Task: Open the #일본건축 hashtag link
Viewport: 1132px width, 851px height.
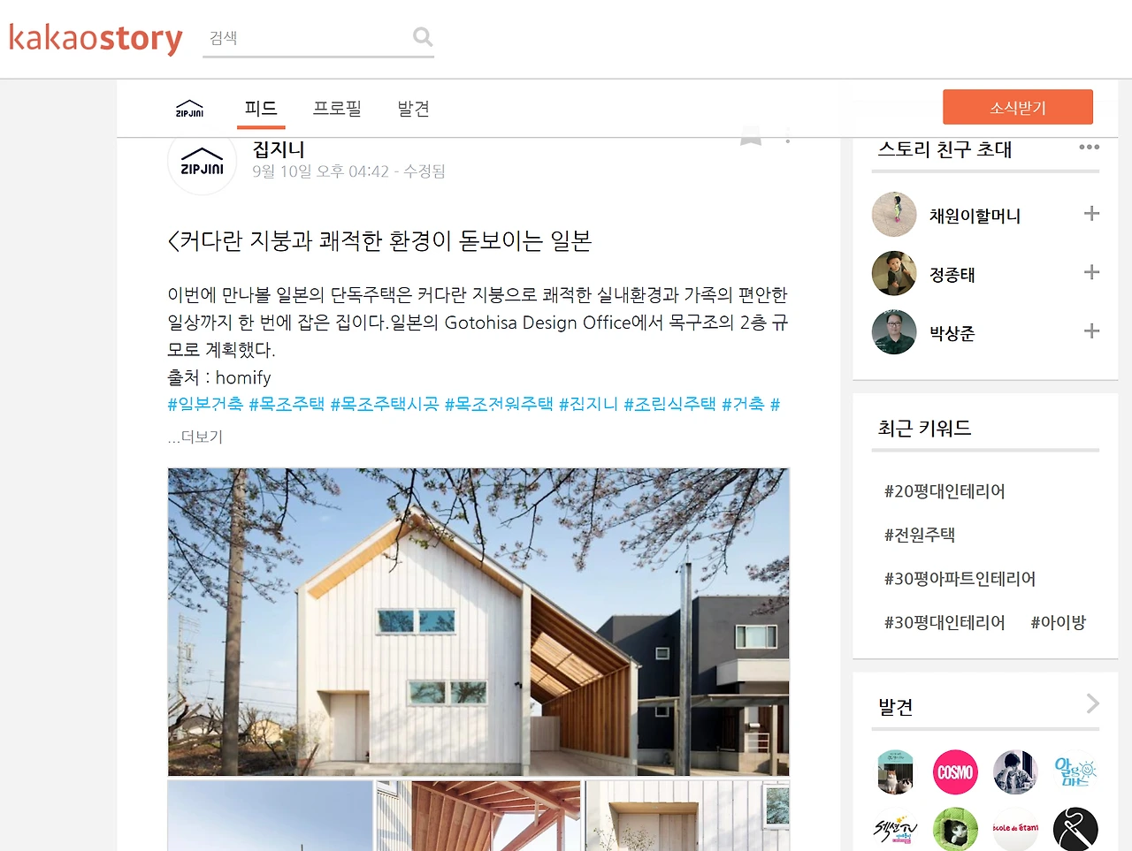Action: coord(205,404)
